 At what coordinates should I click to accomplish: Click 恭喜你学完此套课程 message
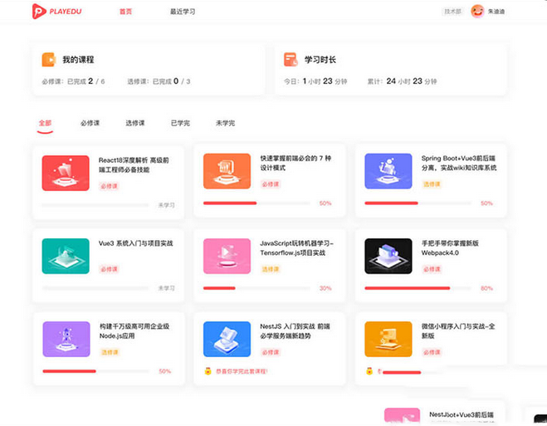coord(242,371)
